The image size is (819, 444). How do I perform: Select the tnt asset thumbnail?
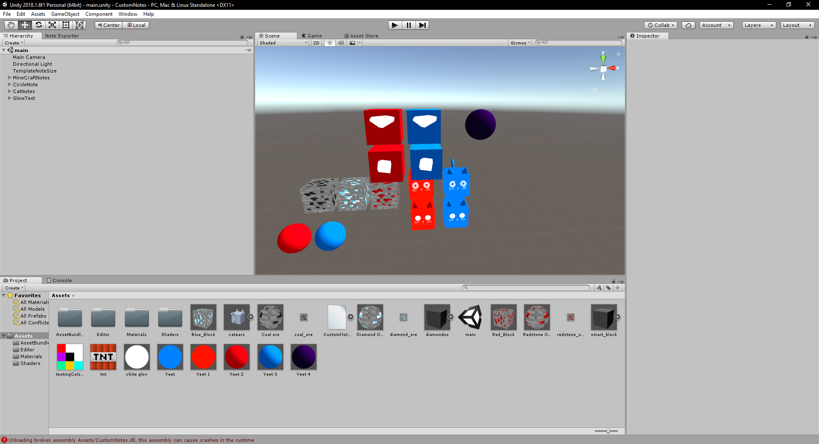point(103,357)
